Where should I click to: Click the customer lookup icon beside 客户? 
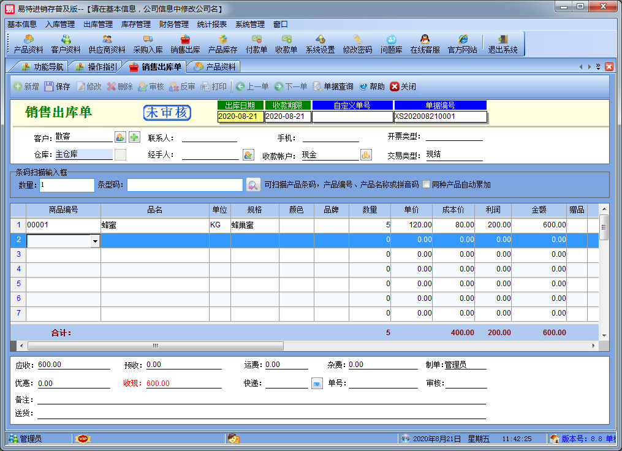(120, 137)
